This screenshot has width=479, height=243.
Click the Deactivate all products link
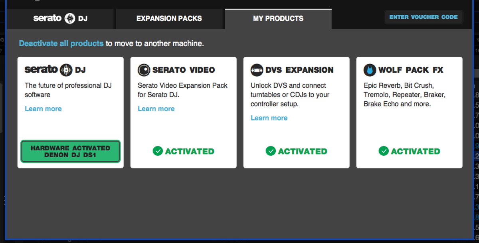tap(61, 43)
